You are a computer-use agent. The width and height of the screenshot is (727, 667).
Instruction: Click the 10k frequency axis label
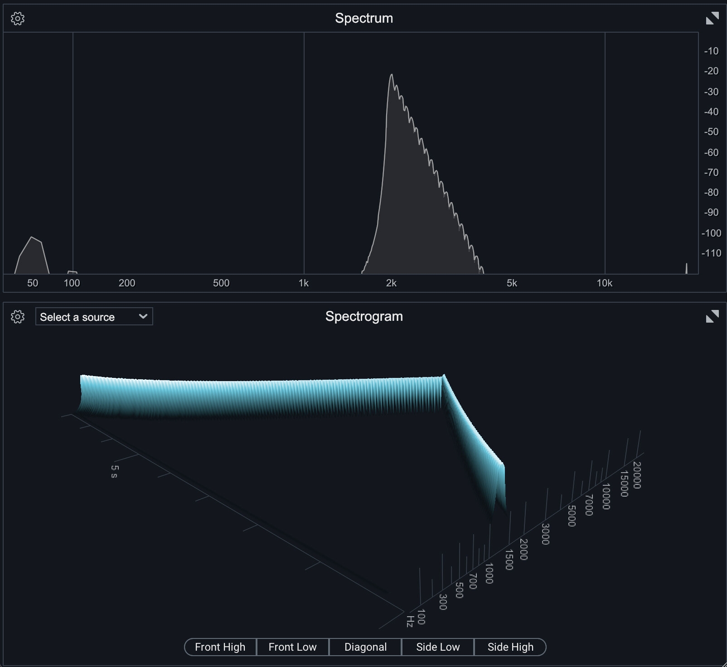point(604,283)
